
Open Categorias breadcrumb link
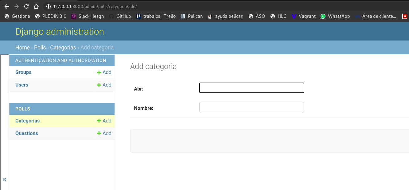point(63,48)
